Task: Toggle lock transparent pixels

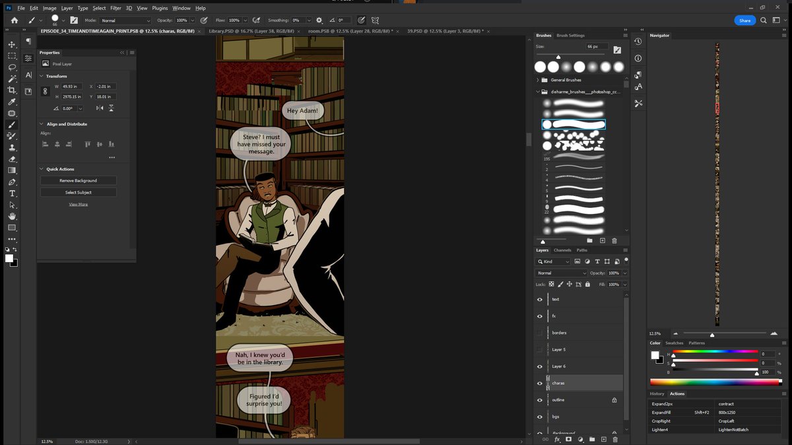Action: (552, 285)
